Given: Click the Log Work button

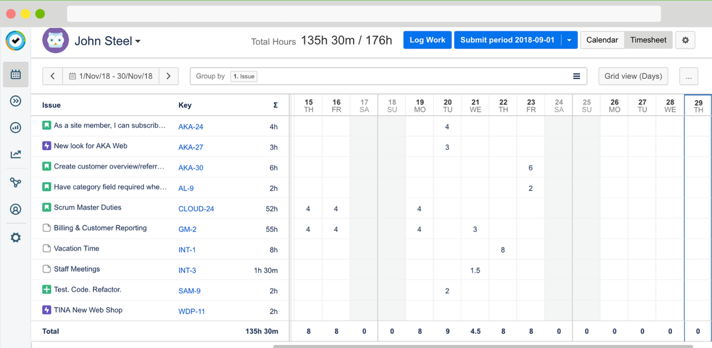Looking at the screenshot, I should pos(427,40).
